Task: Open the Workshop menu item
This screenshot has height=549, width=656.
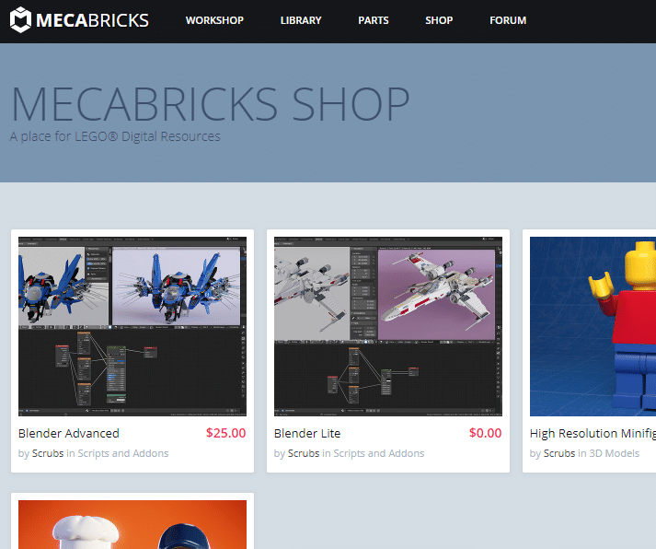Action: [x=214, y=20]
